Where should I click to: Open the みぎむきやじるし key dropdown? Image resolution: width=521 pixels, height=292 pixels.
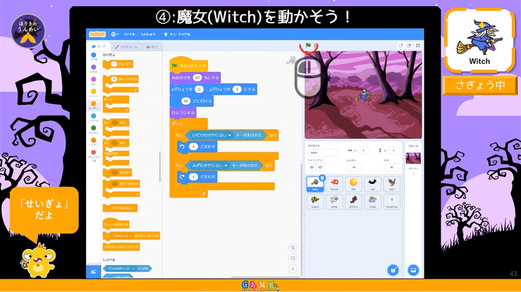[226, 165]
